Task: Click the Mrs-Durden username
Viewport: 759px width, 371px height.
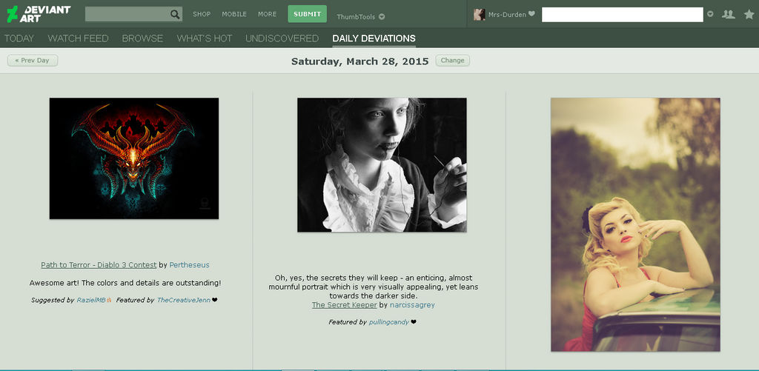Action: click(507, 15)
